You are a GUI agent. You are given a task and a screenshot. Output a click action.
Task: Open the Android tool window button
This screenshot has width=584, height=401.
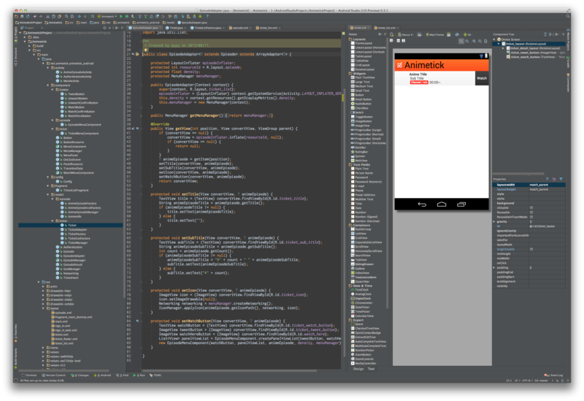click(x=103, y=375)
